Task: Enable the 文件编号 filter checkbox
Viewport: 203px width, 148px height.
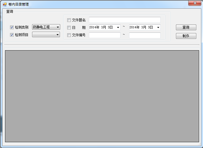Action: coord(69,35)
